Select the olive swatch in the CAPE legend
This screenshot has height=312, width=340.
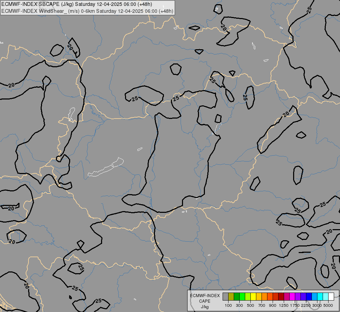pos(231,296)
